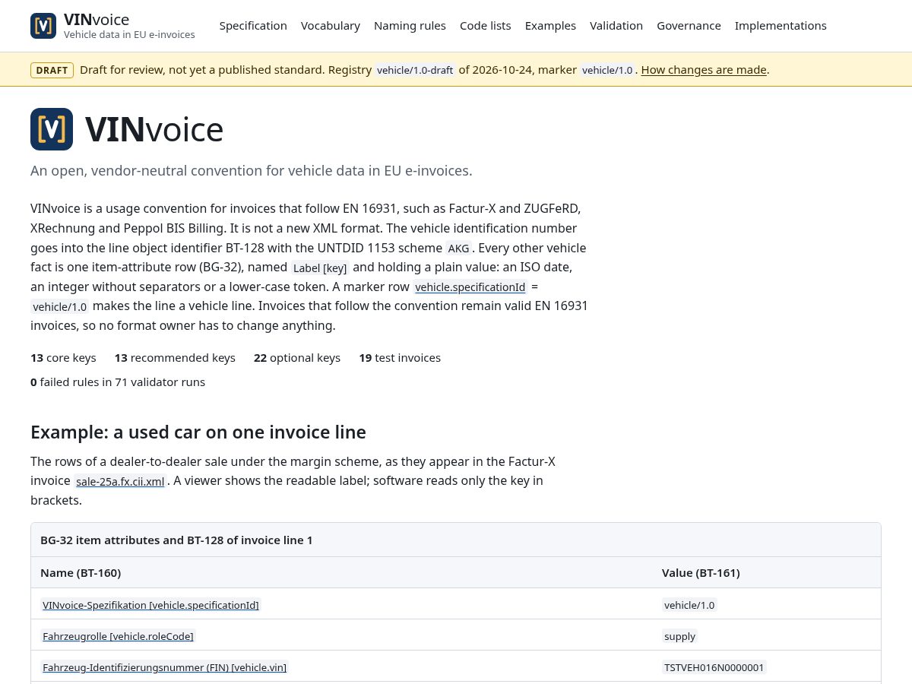Viewport: 912px width, 684px height.
Task: Click the '13 recommended keys' statistic
Action: [175, 358]
